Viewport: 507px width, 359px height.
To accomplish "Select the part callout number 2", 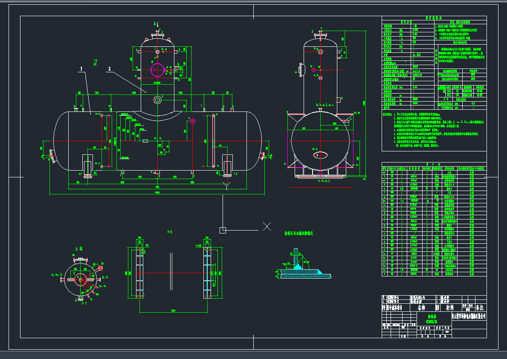I will 110,68.
